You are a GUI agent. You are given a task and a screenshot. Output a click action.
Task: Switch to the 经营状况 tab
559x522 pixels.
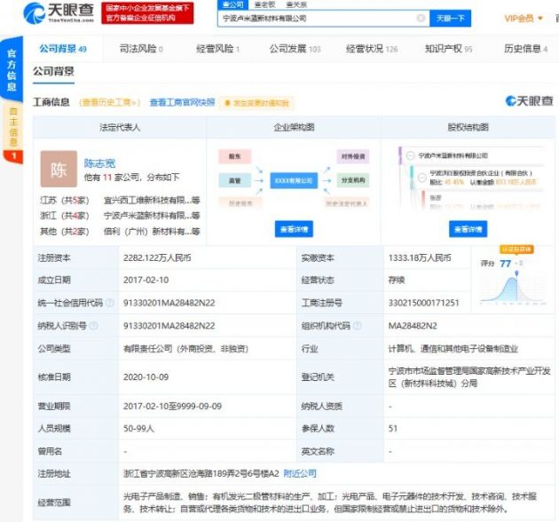[372, 49]
